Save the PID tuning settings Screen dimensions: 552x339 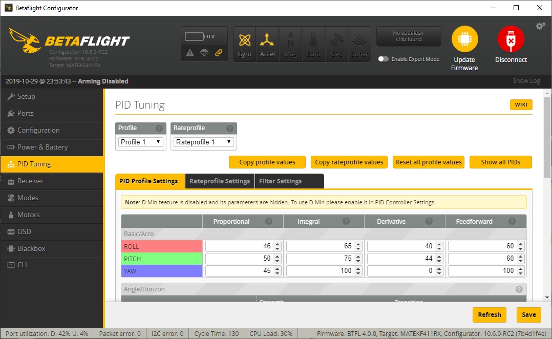point(529,315)
